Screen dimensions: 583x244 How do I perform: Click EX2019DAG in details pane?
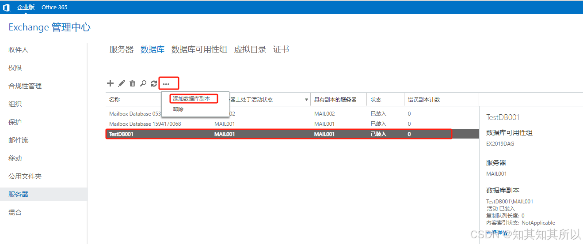tap(500, 144)
